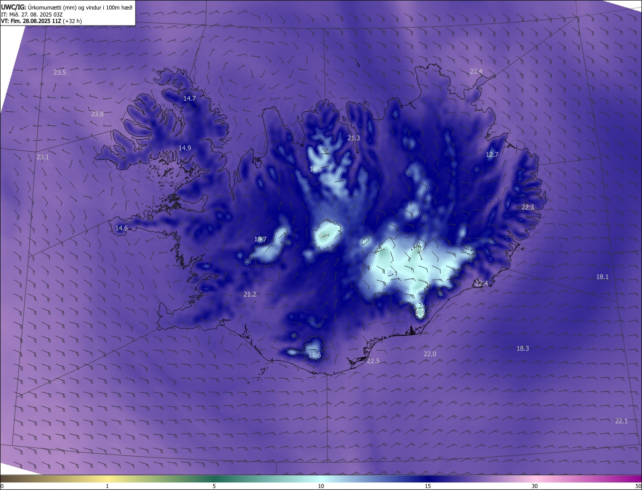The width and height of the screenshot is (642, 490).
Task: Select the valid time line 'VT: Fim. 28.08.2025 11Z (+32 h)'
Action: 42,21
